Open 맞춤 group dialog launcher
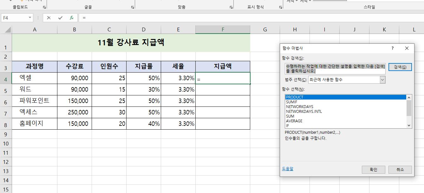 231,7
